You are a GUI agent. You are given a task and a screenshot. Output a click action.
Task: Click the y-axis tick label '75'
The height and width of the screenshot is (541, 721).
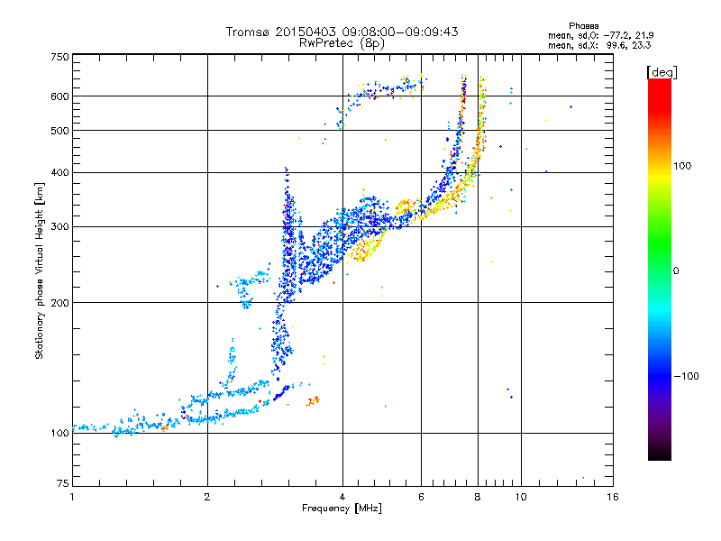[x=62, y=483]
